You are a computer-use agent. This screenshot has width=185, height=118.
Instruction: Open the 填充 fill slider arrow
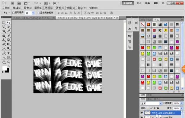pos(182,108)
